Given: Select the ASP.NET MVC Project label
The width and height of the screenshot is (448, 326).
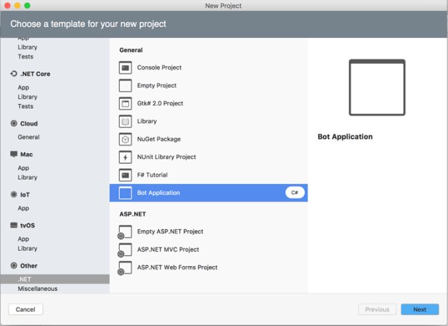Looking at the screenshot, I should point(168,249).
